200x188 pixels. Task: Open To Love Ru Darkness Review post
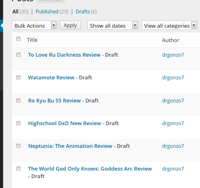[64, 55]
